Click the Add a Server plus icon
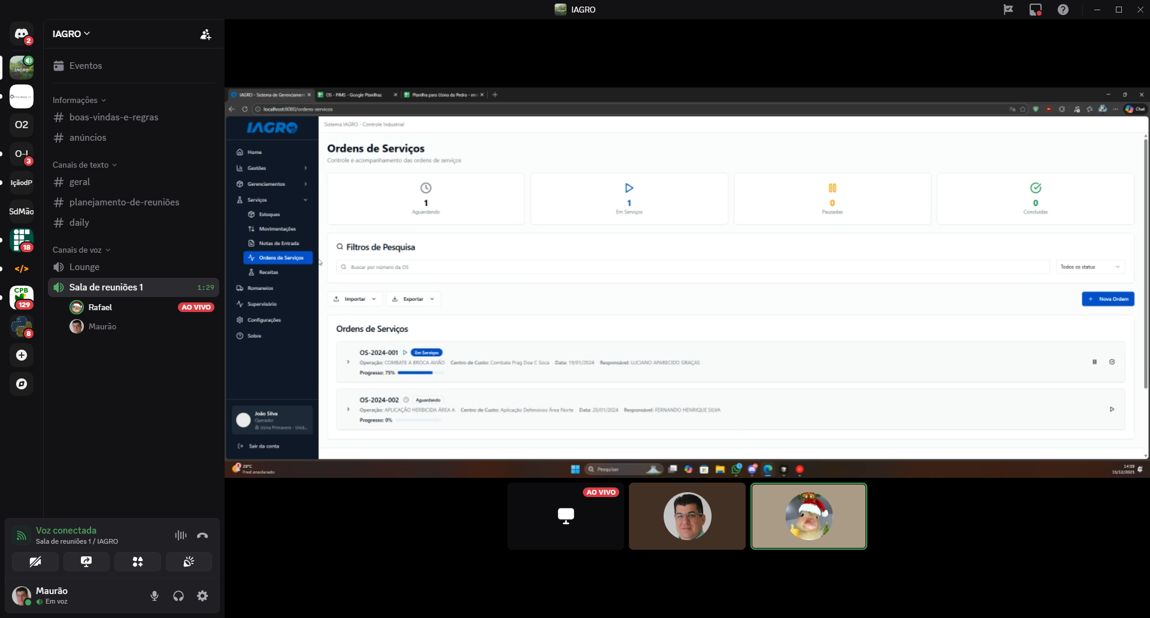Screen dimensions: 1150x618 click(x=22, y=355)
